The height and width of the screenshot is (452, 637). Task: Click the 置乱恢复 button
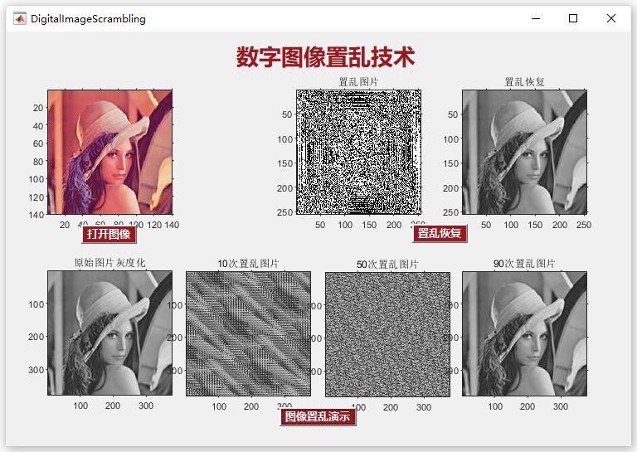pos(440,234)
